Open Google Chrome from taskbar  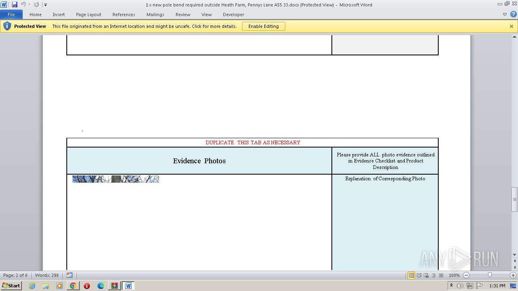(73, 286)
